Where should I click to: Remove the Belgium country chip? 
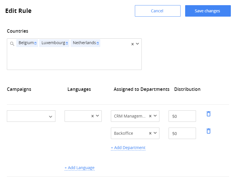pos(35,43)
